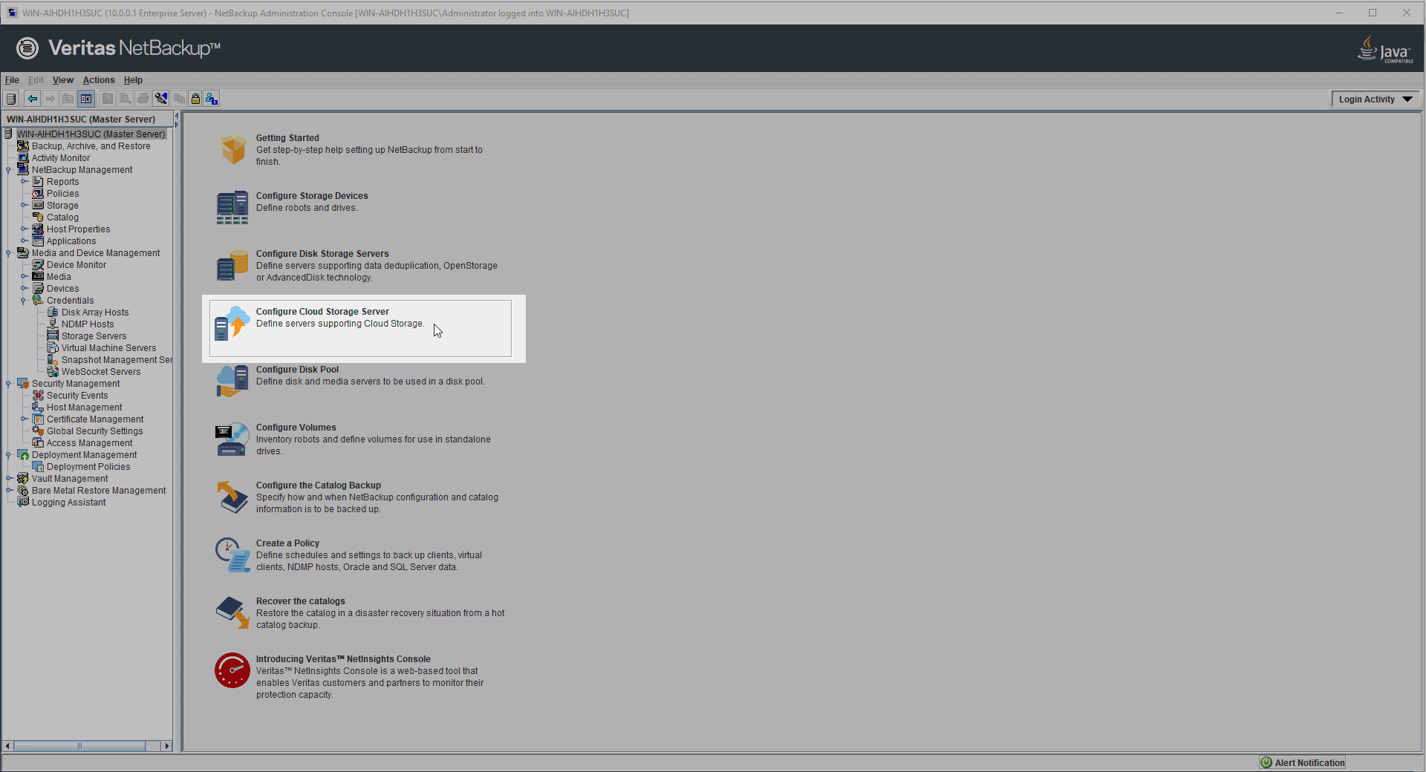This screenshot has width=1426, height=772.
Task: Click the tree pane horizontal scrollbar thumb
Action: coord(79,746)
